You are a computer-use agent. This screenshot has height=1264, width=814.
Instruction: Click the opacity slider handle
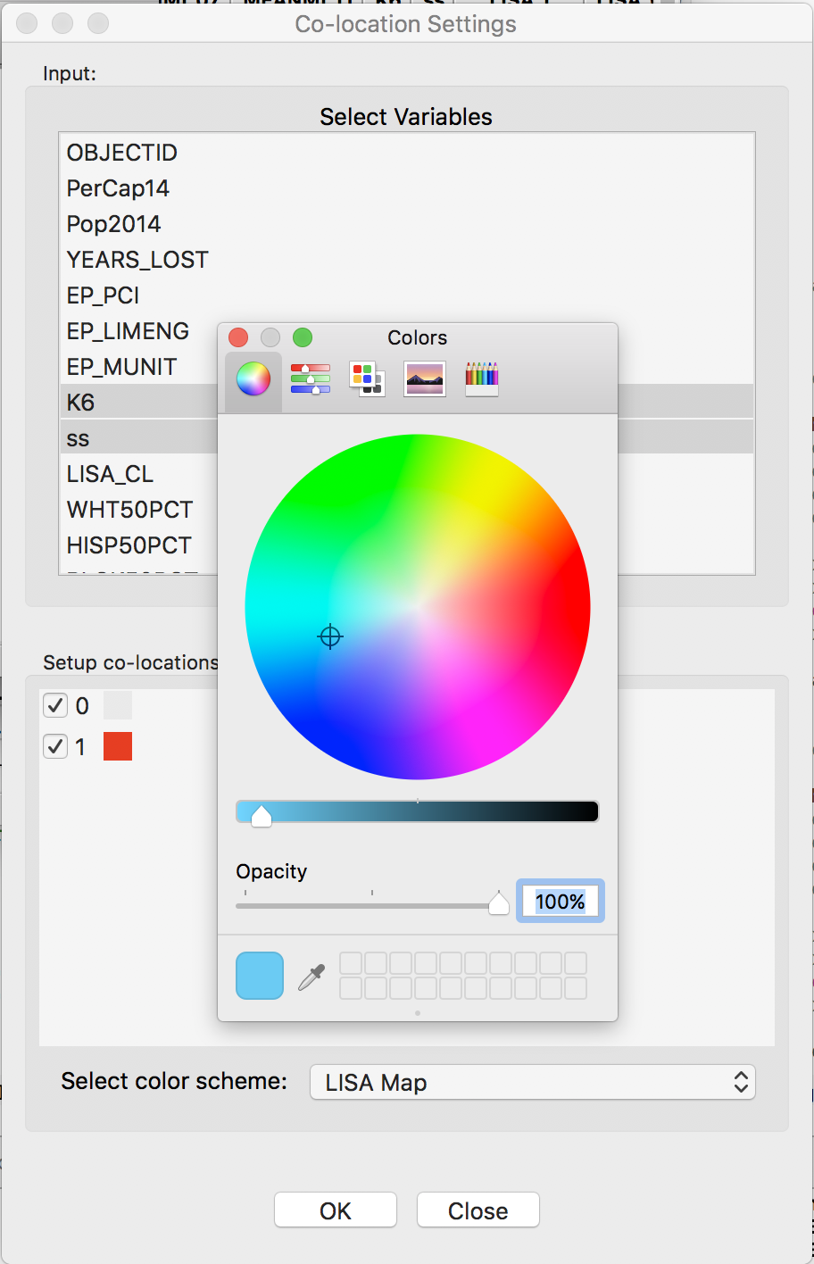[x=499, y=903]
